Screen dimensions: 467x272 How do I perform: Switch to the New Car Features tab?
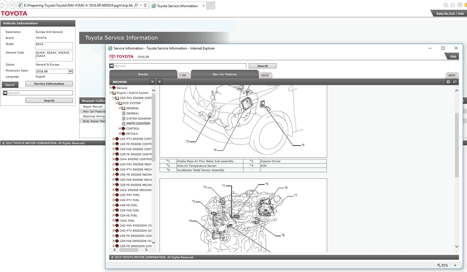click(x=225, y=74)
